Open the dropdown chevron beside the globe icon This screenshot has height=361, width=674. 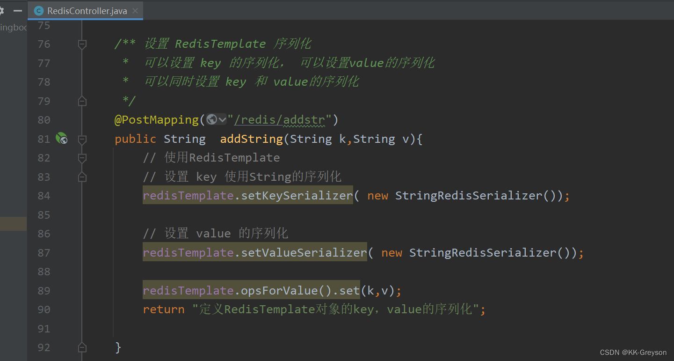(x=222, y=120)
